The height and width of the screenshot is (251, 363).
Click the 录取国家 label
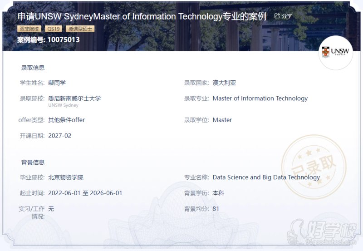(x=196, y=83)
